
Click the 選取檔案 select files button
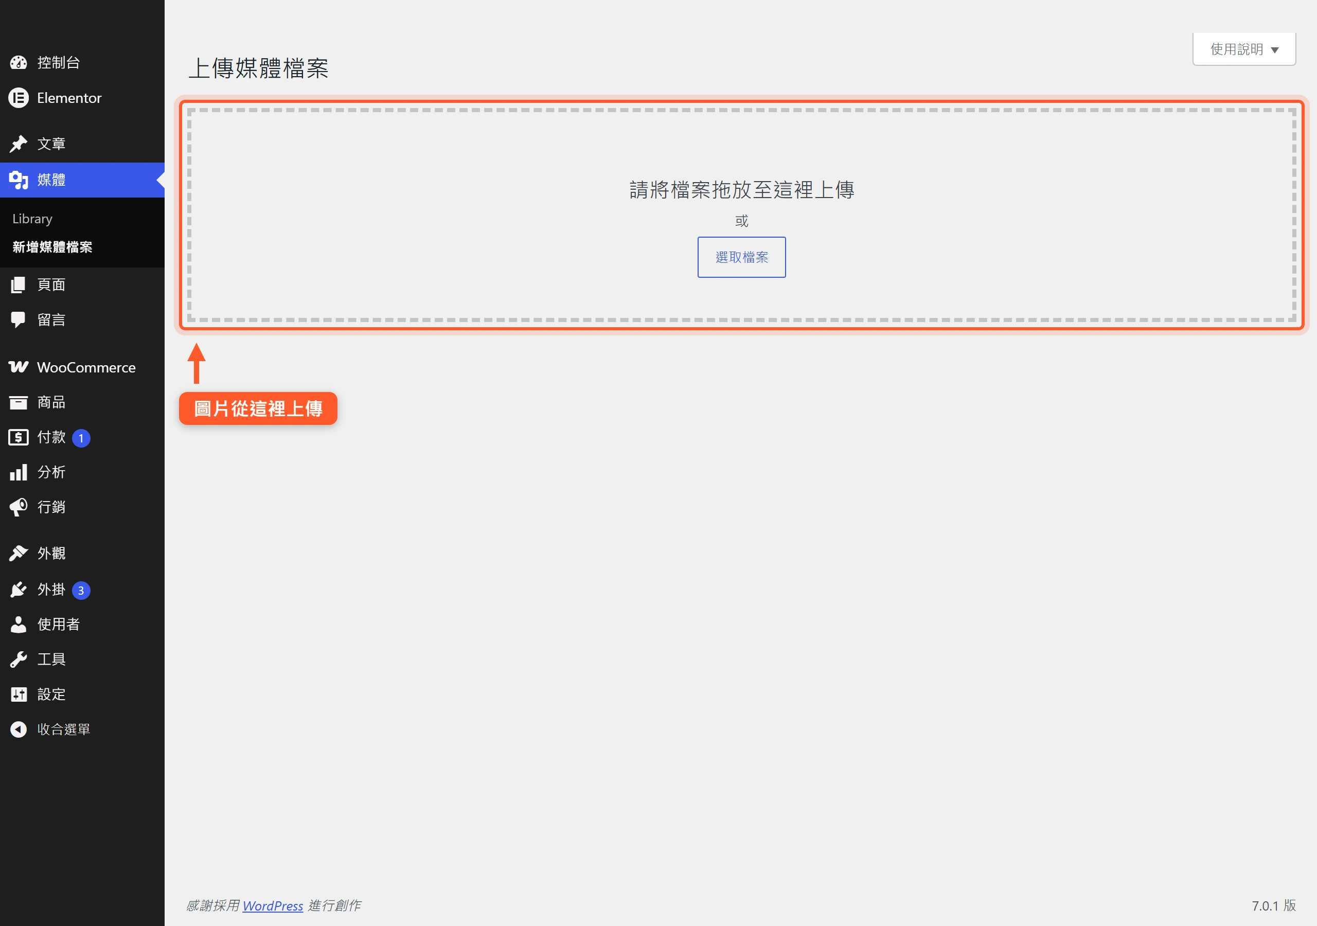(x=741, y=257)
